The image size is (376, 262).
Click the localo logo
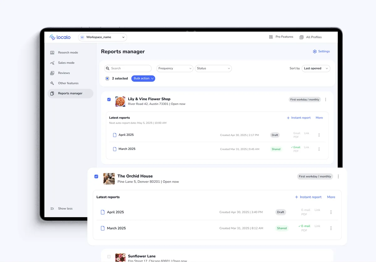60,37
